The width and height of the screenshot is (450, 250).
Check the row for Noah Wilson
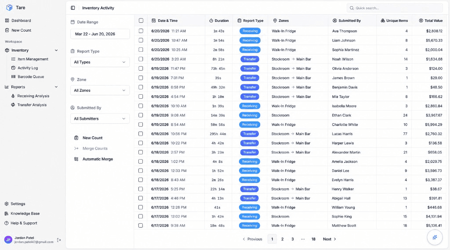141,59
